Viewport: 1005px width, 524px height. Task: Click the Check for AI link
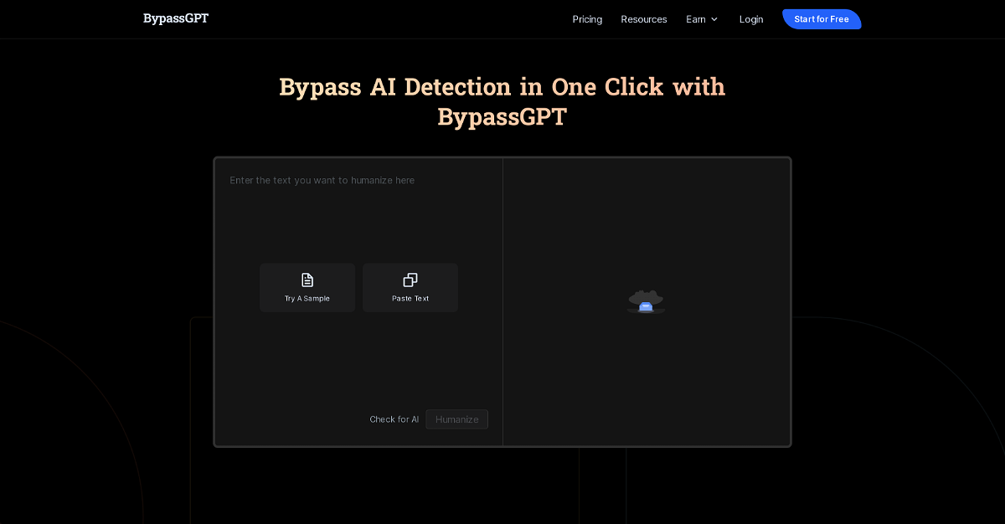tap(394, 419)
